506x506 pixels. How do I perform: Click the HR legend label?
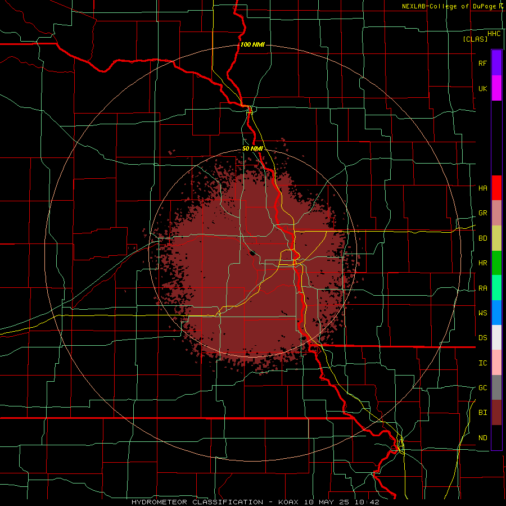[482, 263]
